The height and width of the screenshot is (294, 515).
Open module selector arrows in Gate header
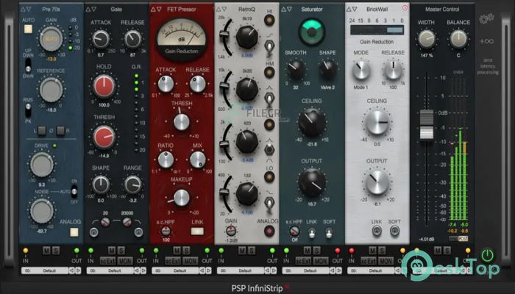coord(91,9)
